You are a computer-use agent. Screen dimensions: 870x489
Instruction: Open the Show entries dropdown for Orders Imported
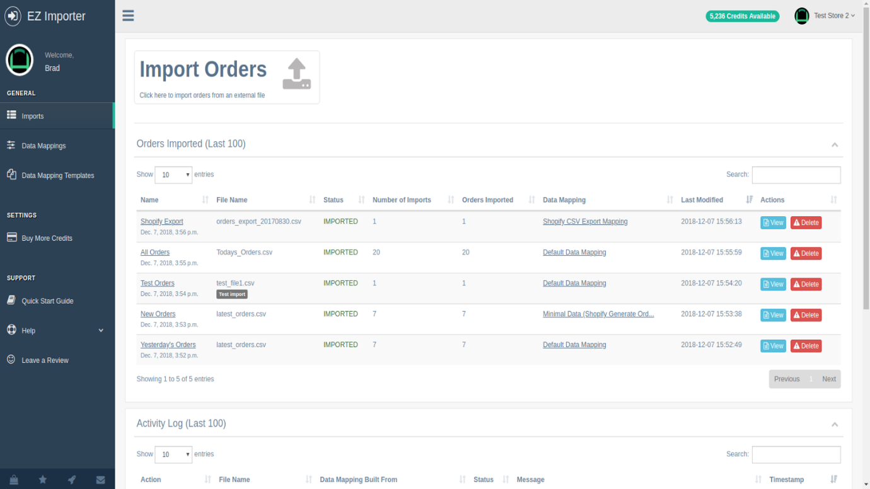(x=173, y=175)
